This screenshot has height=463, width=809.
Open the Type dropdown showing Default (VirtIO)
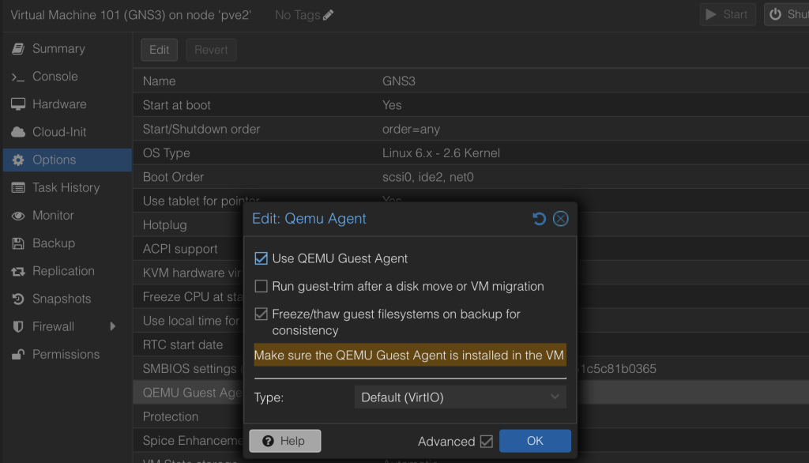tap(460, 397)
